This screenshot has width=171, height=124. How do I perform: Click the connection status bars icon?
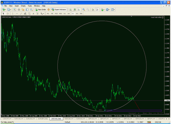pyautogui.click(x=149, y=122)
